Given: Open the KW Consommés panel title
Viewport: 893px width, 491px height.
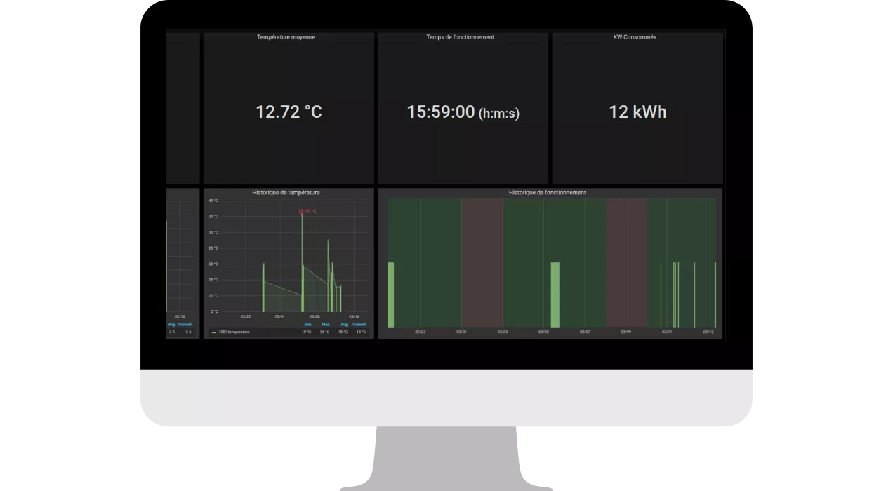Looking at the screenshot, I should (x=635, y=37).
